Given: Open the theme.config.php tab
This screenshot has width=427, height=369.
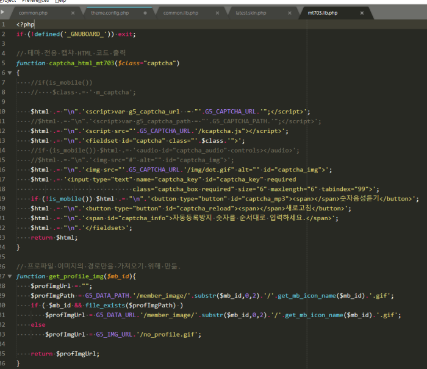Looking at the screenshot, I should point(111,12).
